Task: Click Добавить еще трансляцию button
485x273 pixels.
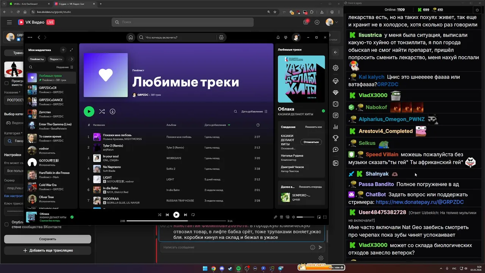Action: [47, 250]
